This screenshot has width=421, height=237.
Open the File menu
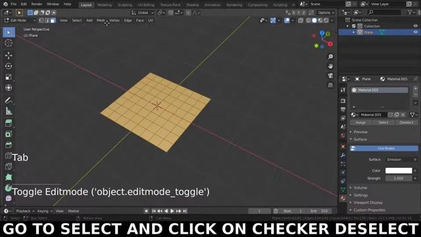tap(13, 5)
